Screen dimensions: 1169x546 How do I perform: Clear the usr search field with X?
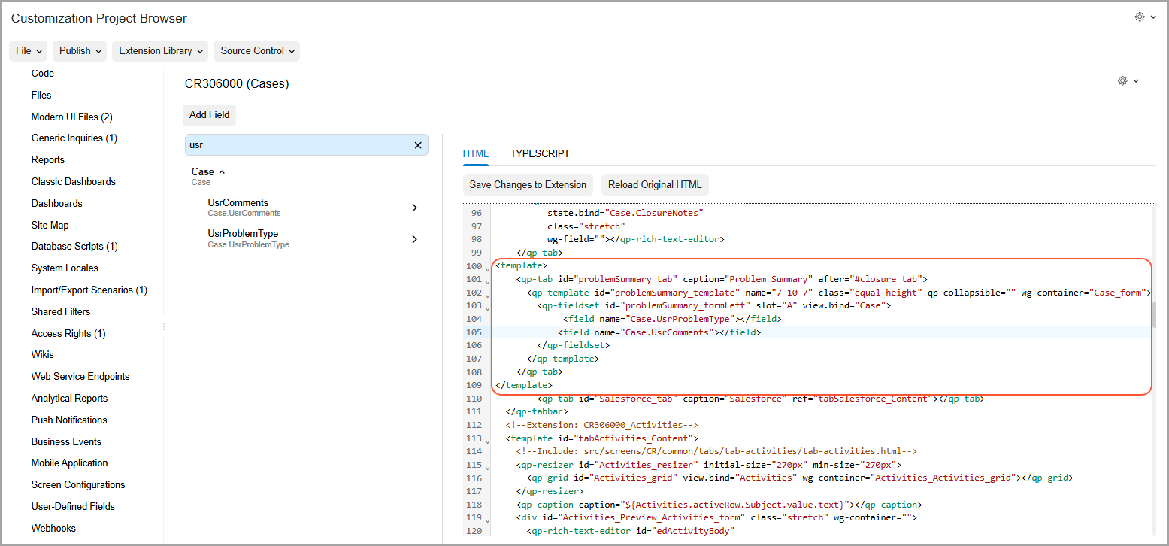point(418,145)
